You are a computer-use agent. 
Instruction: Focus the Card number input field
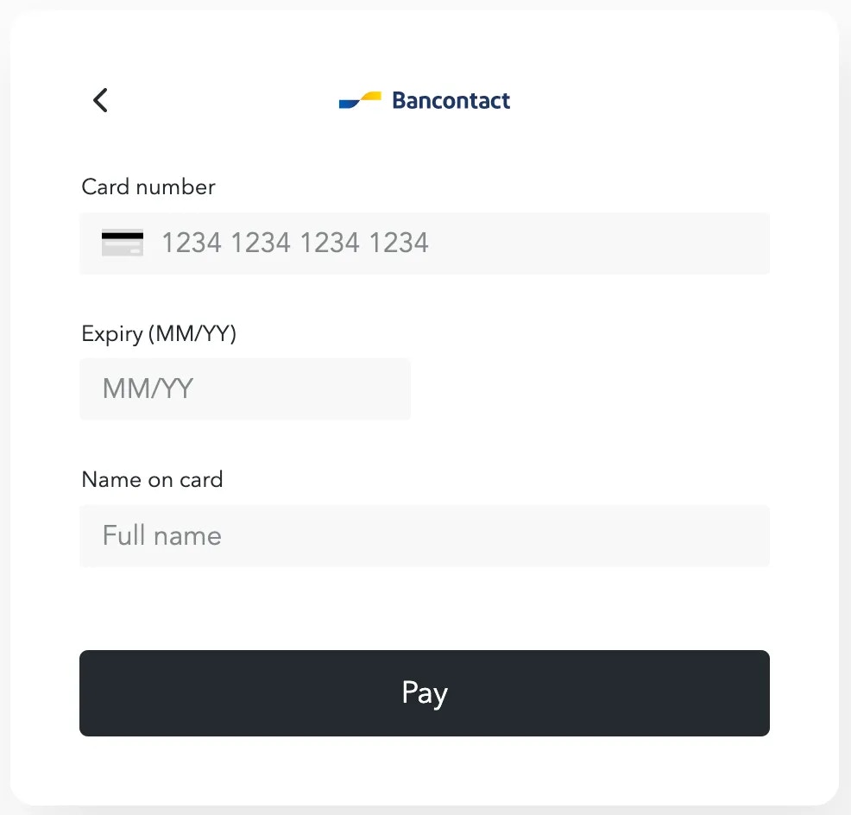click(425, 243)
